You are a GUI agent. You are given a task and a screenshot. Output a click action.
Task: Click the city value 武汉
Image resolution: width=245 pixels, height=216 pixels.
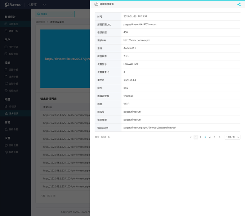tap(126, 88)
